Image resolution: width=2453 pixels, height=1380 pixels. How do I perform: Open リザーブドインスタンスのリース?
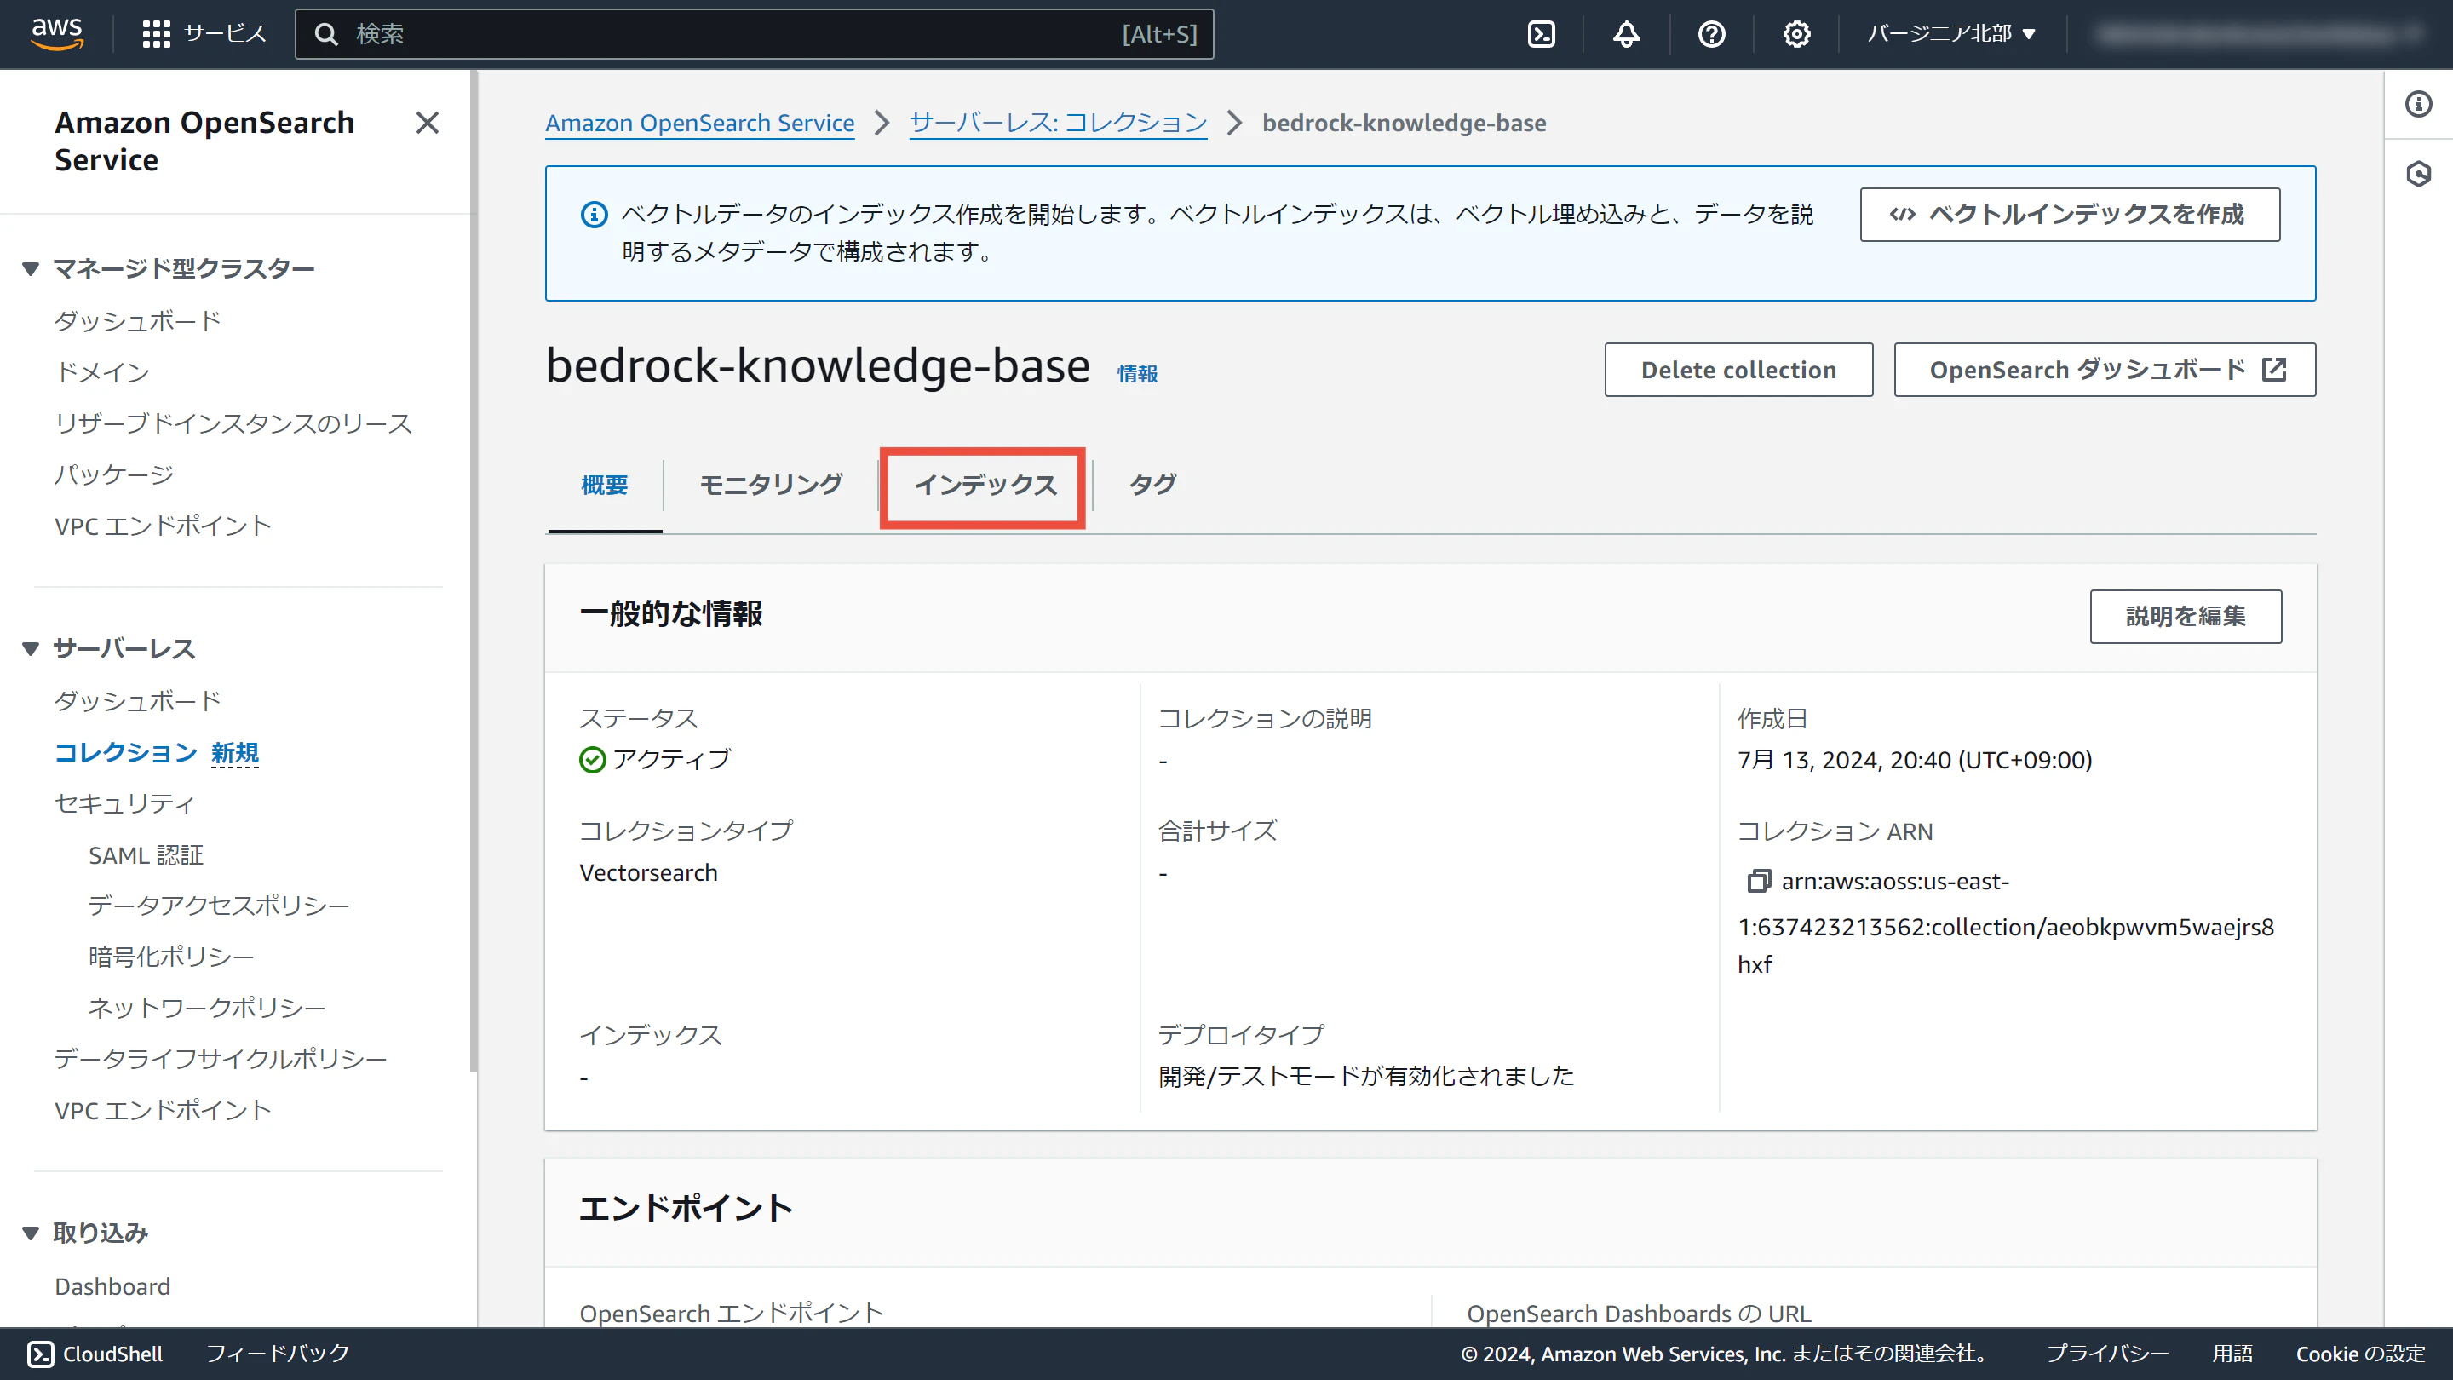pyautogui.click(x=233, y=423)
